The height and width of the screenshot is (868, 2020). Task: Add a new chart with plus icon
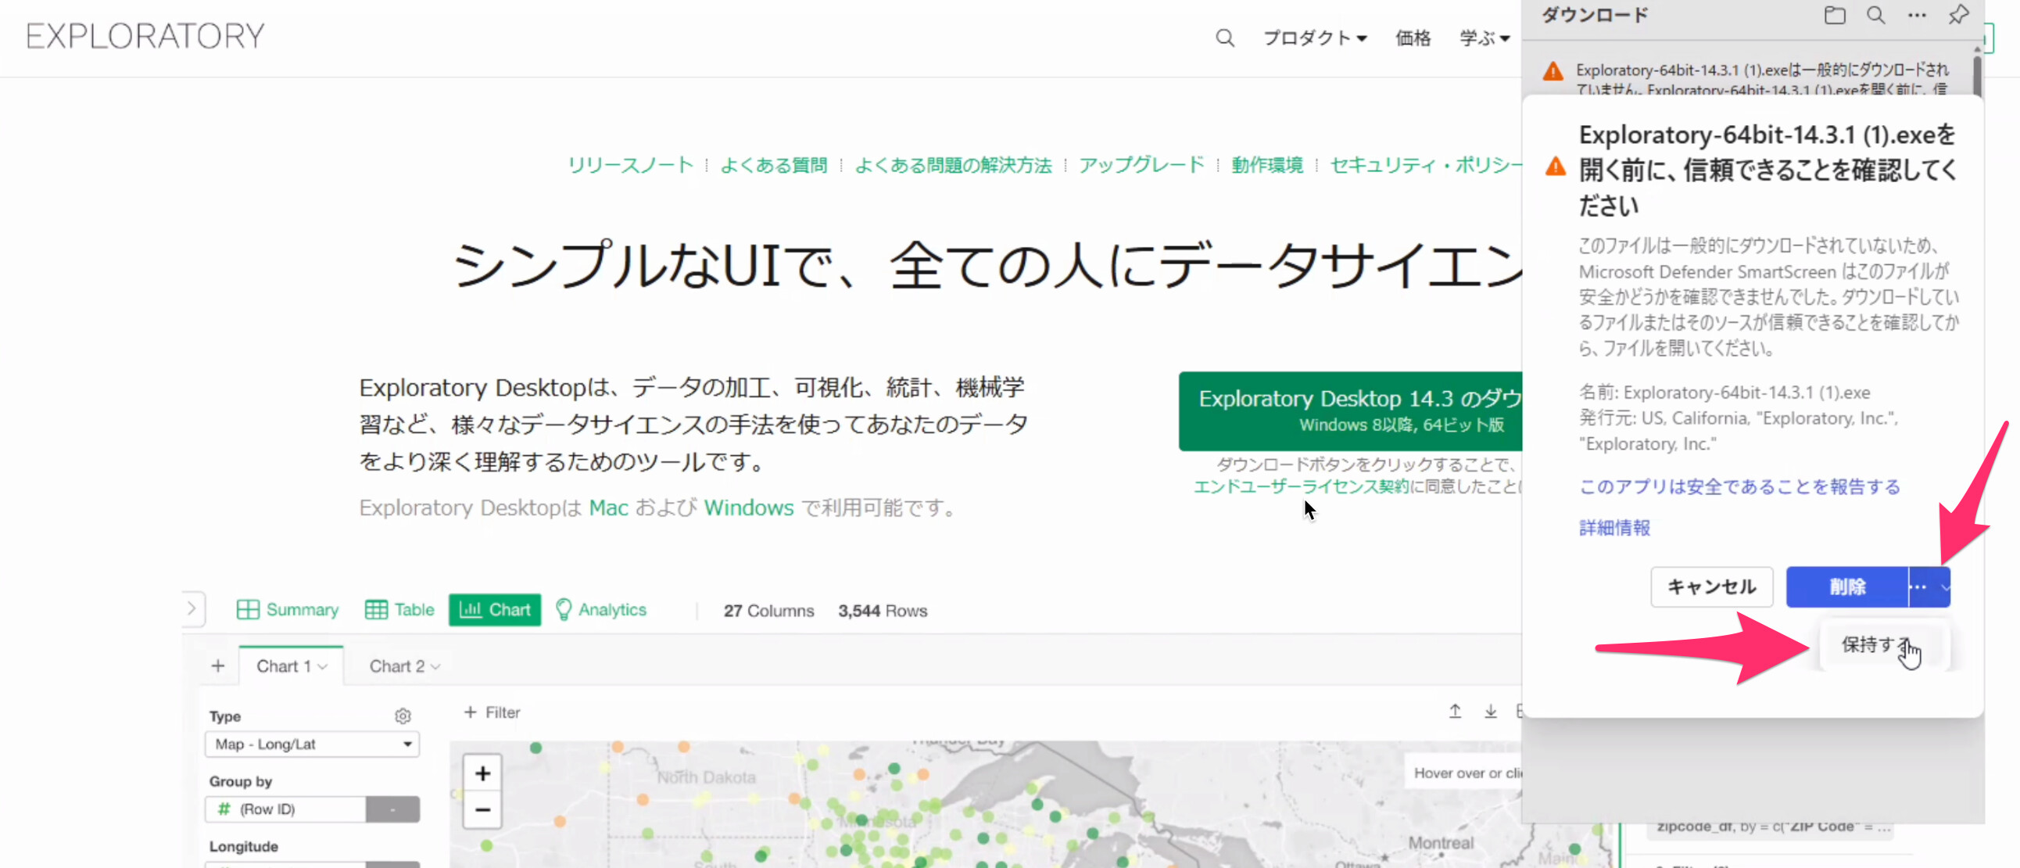point(218,665)
